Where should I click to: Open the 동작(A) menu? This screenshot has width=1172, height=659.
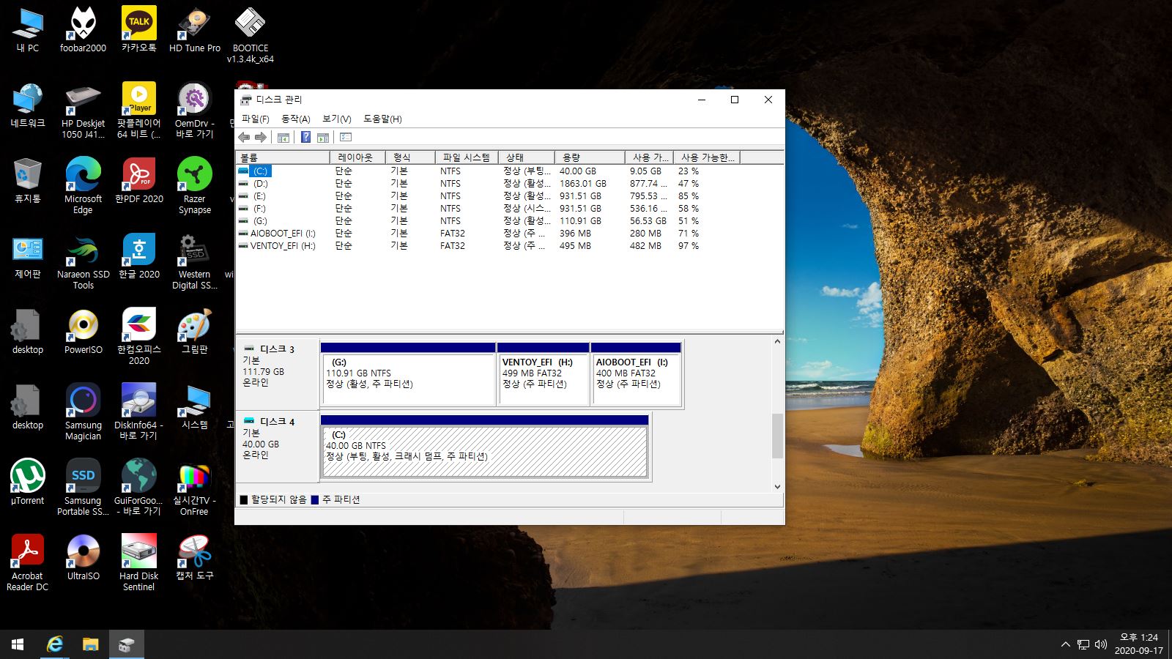(296, 119)
